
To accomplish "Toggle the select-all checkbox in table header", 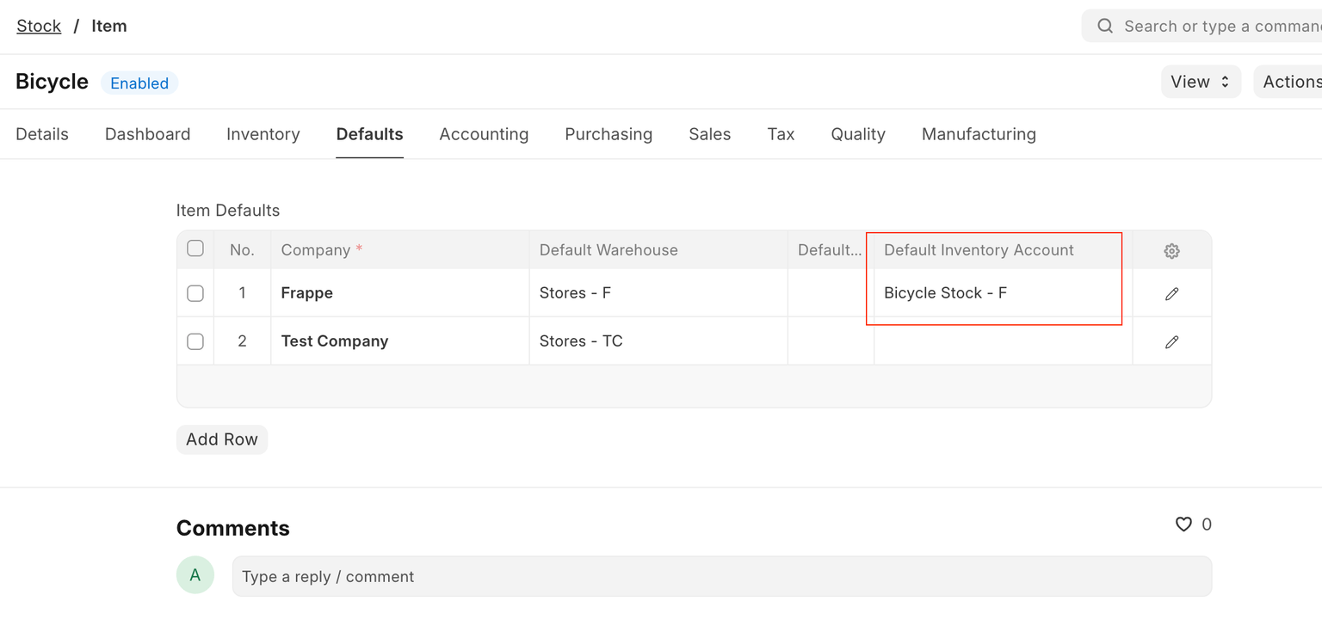I will click(x=195, y=249).
